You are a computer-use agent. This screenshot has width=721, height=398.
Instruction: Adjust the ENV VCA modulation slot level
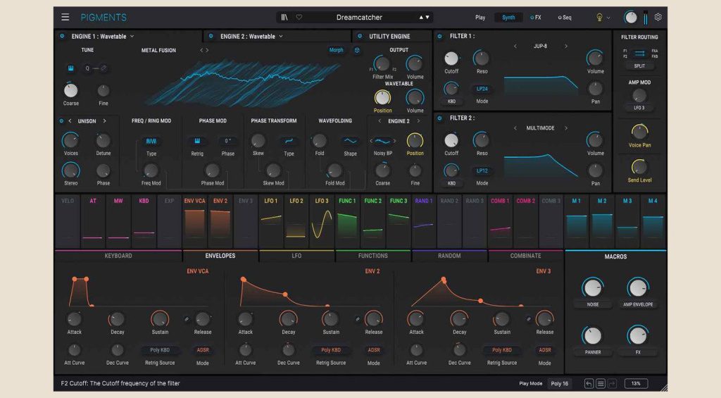[x=194, y=221]
